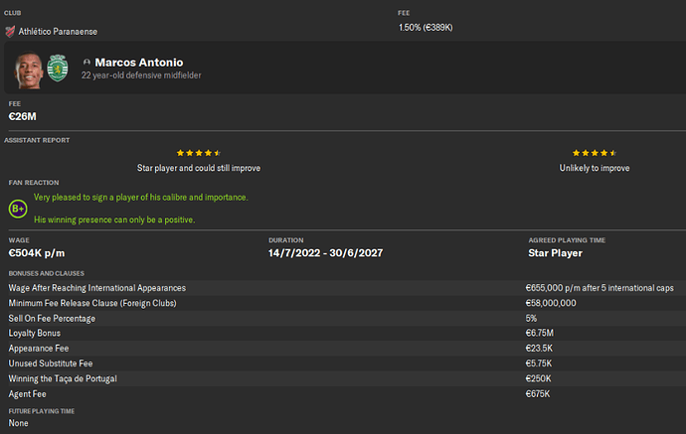The image size is (686, 434).
Task: Click the €5.75K unused substitute value
Action: click(539, 363)
